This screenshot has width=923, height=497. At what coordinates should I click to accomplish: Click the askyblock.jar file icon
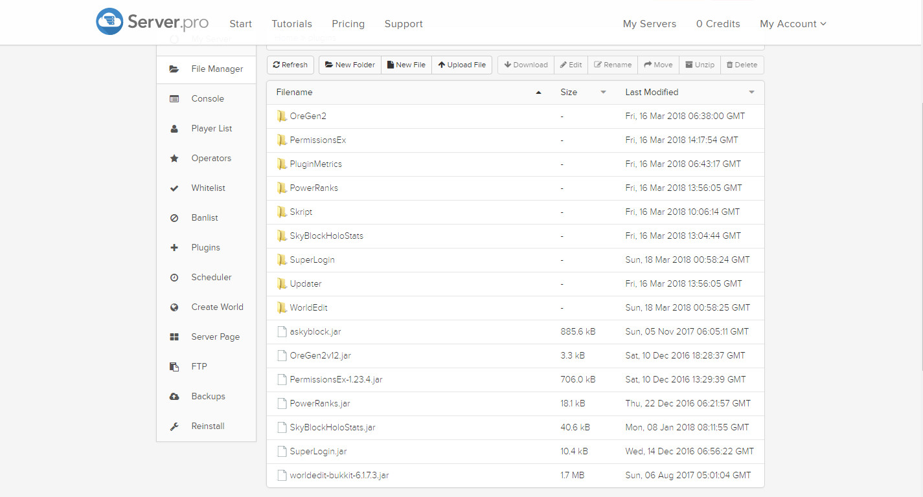282,331
